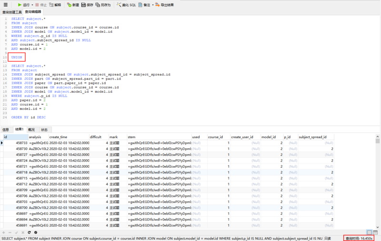Open the 运行 dropdown arrow
The image size is (381, 241).
click(32, 5)
